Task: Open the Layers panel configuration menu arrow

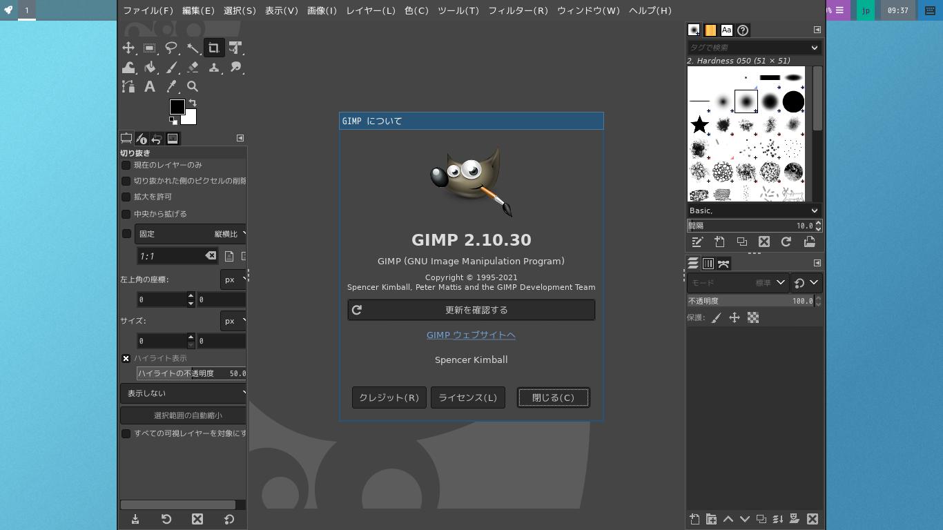Action: (817, 263)
